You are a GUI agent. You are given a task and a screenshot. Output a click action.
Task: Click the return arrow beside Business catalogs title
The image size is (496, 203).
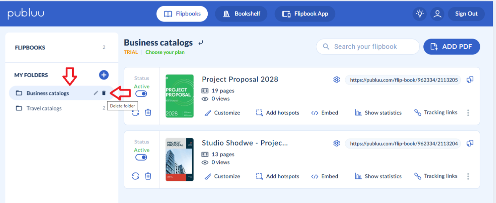(201, 43)
